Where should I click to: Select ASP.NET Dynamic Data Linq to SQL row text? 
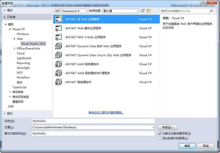click(98, 55)
